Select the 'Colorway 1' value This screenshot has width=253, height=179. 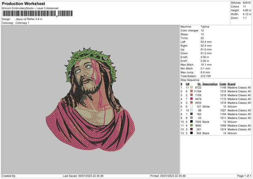coord(22,23)
